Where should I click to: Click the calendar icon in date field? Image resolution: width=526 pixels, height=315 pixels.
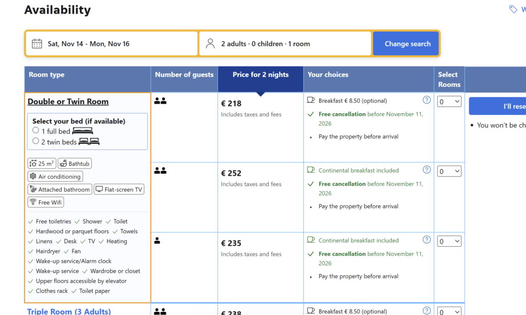coord(37,44)
